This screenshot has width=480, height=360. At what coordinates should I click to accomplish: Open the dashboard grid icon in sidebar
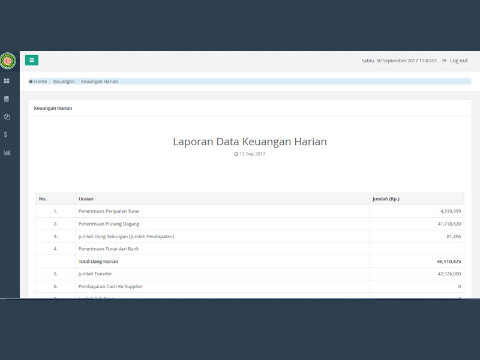(x=7, y=81)
